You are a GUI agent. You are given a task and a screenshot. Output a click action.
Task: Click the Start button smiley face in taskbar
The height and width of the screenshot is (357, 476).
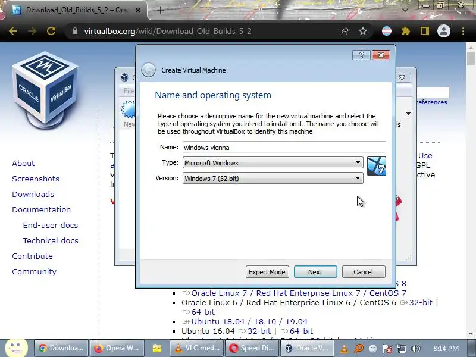coord(17,347)
